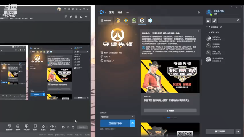
Task: Click the live-screen capture source icon
Action: pos(9,127)
